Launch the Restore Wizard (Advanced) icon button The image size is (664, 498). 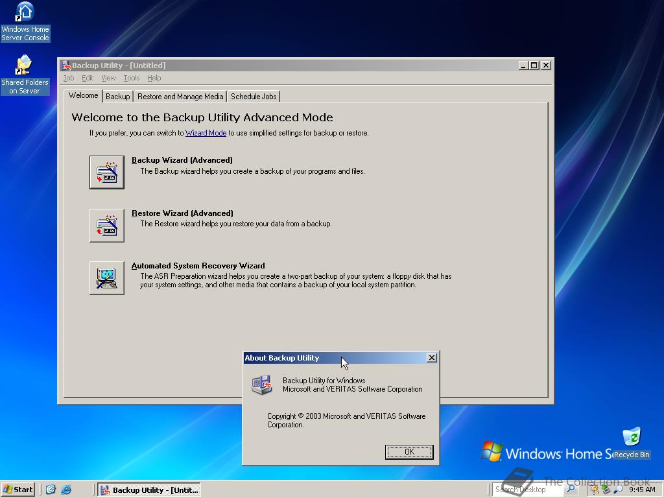pos(107,225)
